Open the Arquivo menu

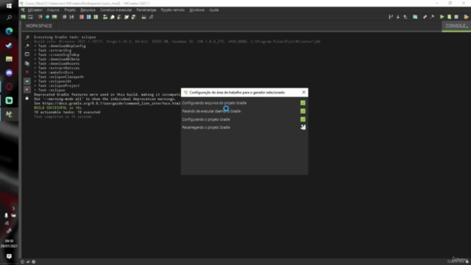tap(53, 10)
